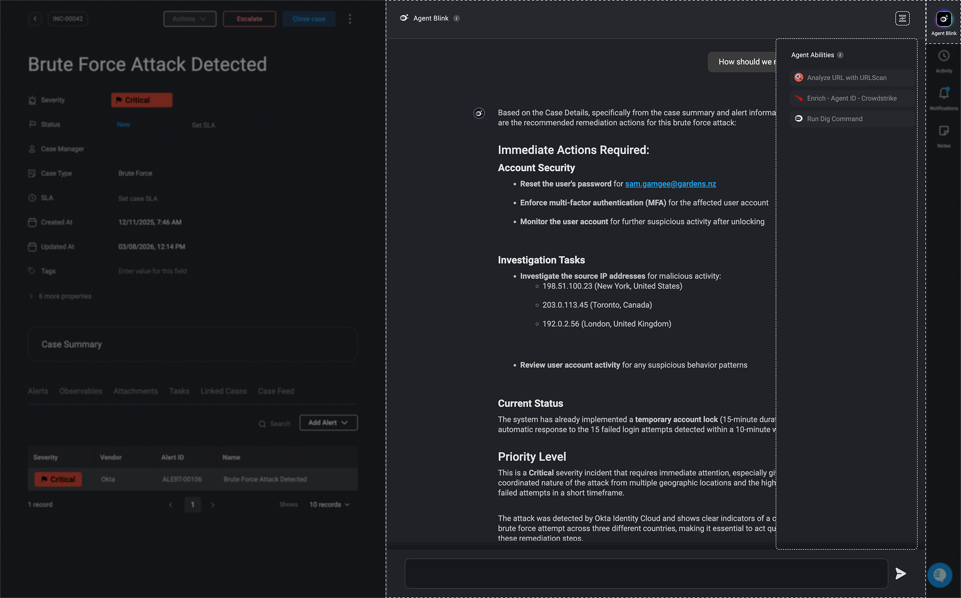
Task: Click the 198.51.100.23 IP address line
Action: click(612, 286)
